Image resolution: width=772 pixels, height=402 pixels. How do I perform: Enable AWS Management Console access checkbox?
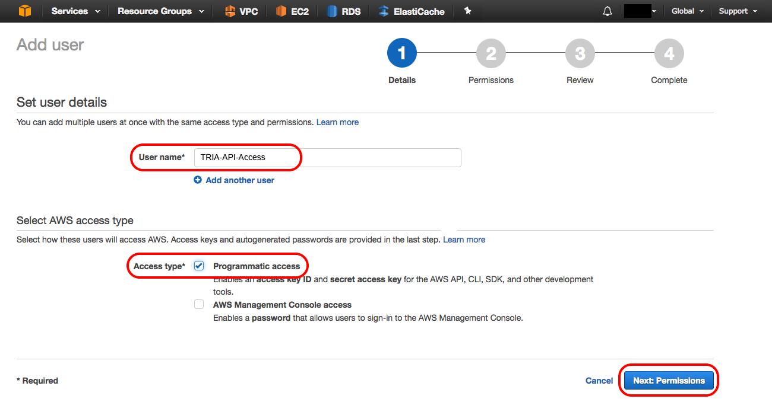199,304
